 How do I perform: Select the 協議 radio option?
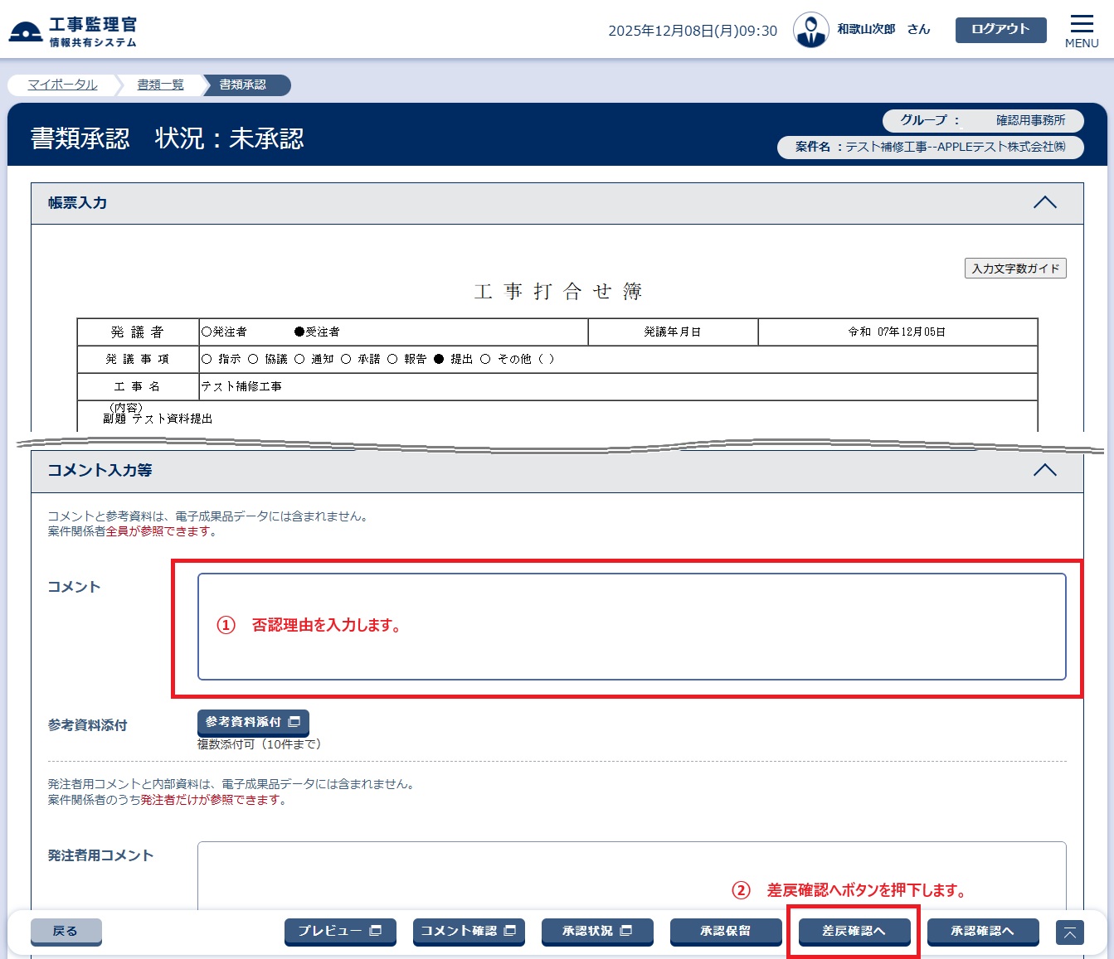pyautogui.click(x=253, y=359)
